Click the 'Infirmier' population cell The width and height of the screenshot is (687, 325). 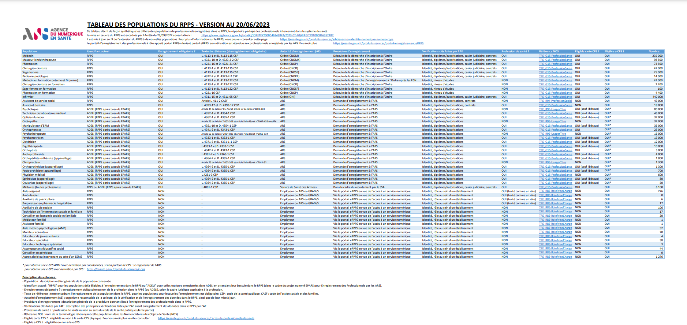(x=28, y=97)
